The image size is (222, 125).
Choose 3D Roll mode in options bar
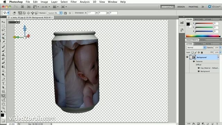coord(24,13)
